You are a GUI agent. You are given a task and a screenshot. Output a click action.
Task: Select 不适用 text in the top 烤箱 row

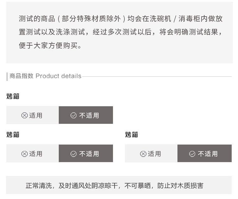click(89, 115)
